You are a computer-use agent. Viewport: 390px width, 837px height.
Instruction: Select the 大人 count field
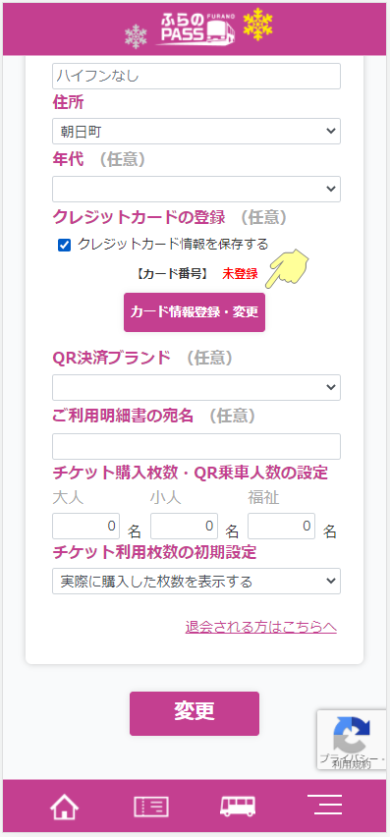tap(85, 526)
